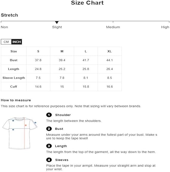Click the bust dot on t-shirt diagram
This screenshot has height=172, width=170.
[x=13, y=130]
